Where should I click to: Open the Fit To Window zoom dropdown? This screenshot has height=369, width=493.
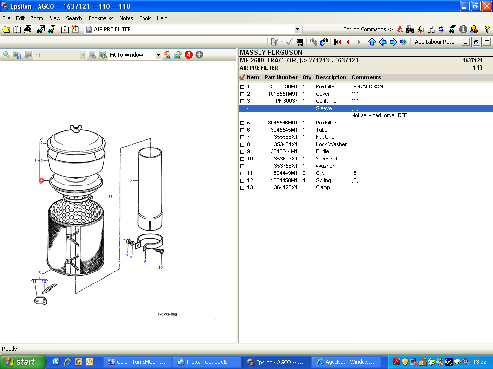pyautogui.click(x=158, y=55)
